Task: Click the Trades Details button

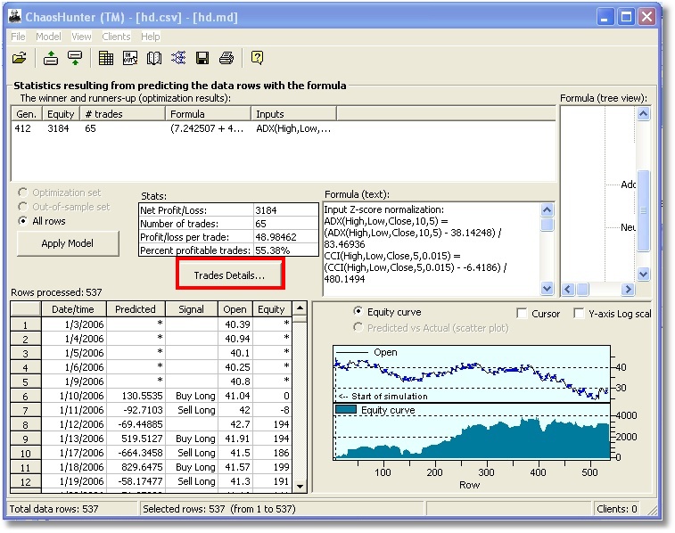Action: coord(230,275)
